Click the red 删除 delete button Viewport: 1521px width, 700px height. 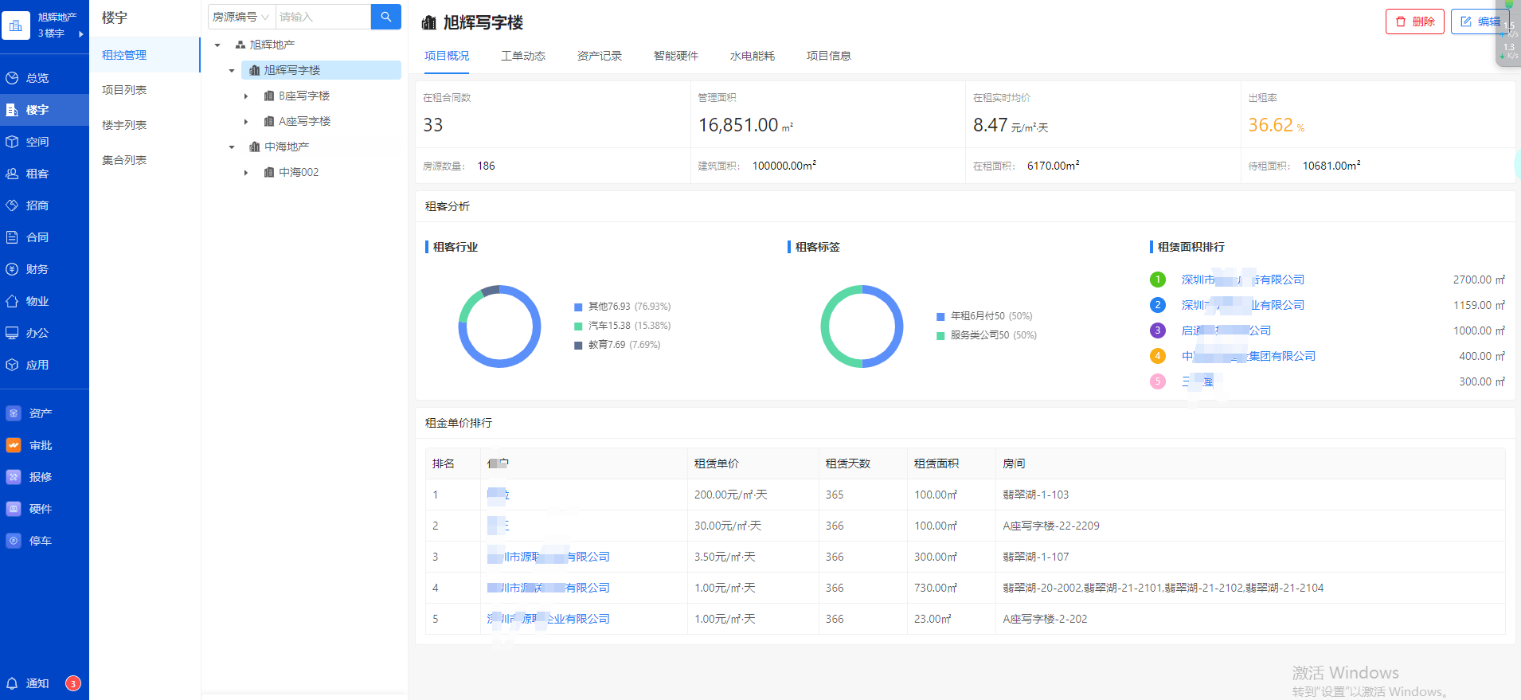1414,22
